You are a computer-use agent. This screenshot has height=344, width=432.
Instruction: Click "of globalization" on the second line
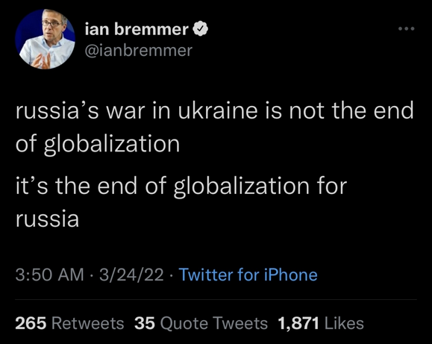pyautogui.click(x=98, y=143)
